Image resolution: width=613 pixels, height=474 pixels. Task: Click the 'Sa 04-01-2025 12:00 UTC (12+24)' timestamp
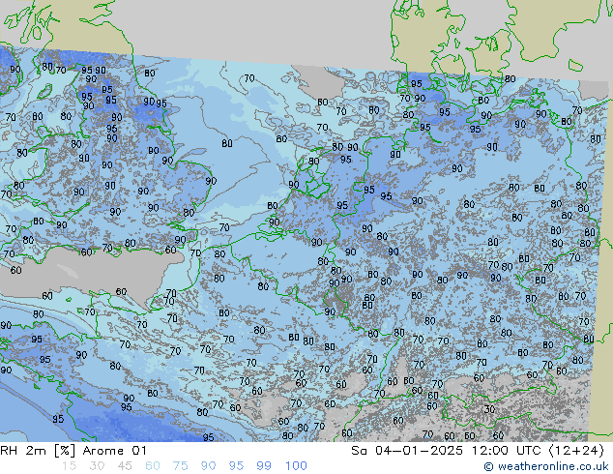tap(478, 451)
